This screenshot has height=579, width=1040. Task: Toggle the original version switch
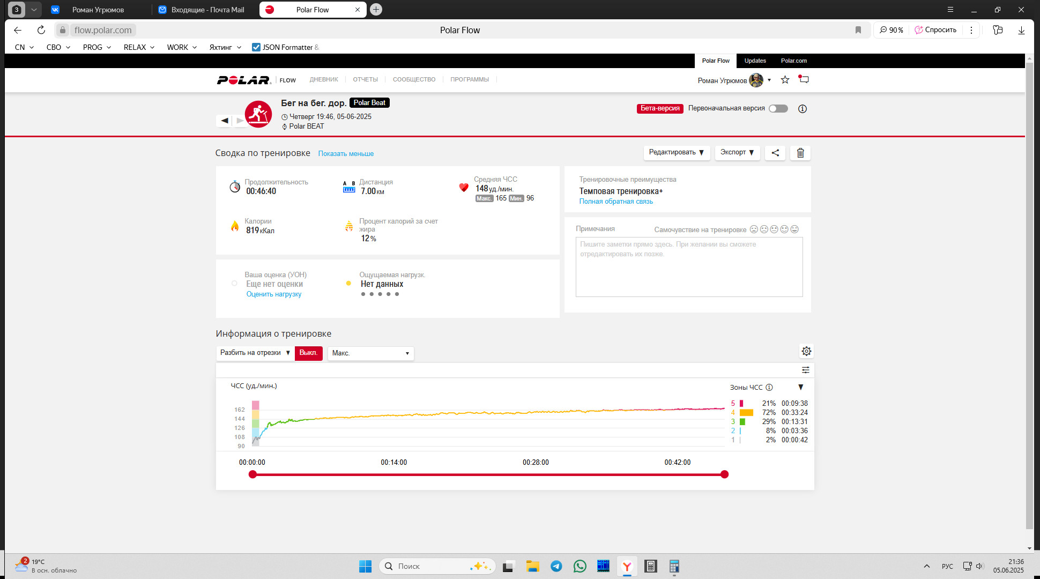click(x=778, y=109)
